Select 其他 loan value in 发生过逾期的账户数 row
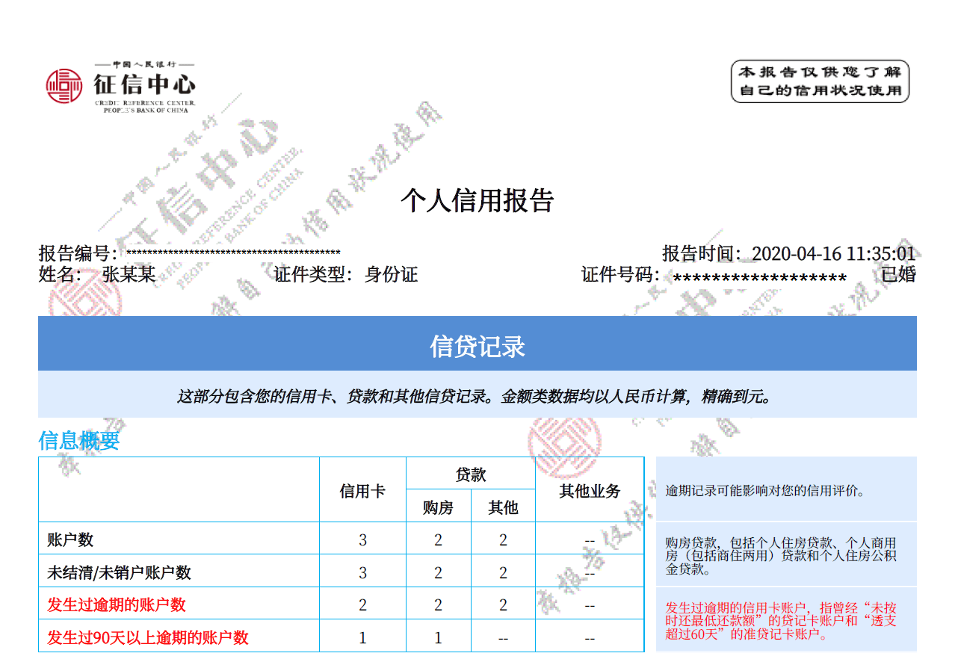The width and height of the screenshot is (958, 662). (503, 605)
